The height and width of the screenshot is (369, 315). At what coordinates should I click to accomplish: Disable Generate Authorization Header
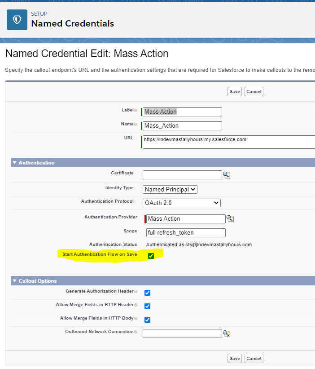[x=147, y=293]
